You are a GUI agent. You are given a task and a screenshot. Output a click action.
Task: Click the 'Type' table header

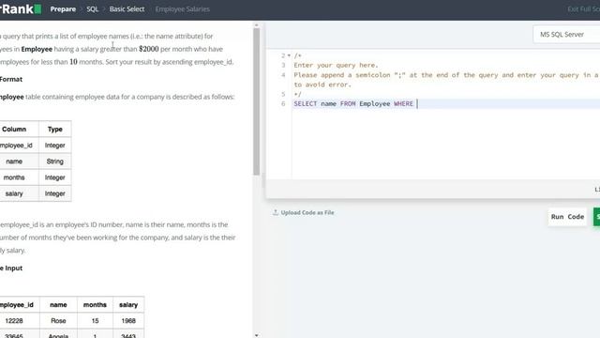point(55,130)
